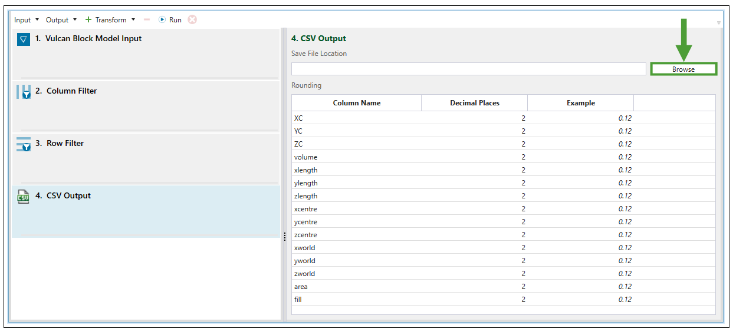This screenshot has width=733, height=332.
Task: Click the Run play icon
Action: [x=162, y=19]
